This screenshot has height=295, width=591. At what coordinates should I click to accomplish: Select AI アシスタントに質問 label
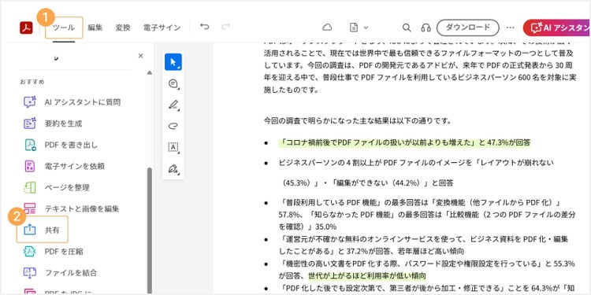pyautogui.click(x=83, y=102)
